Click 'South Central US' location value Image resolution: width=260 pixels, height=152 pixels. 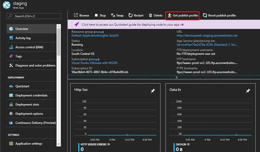click(83, 54)
